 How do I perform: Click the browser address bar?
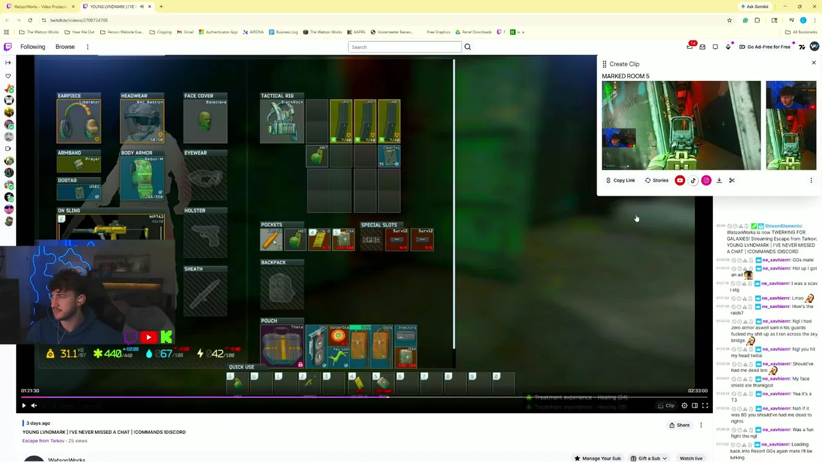pos(385,20)
